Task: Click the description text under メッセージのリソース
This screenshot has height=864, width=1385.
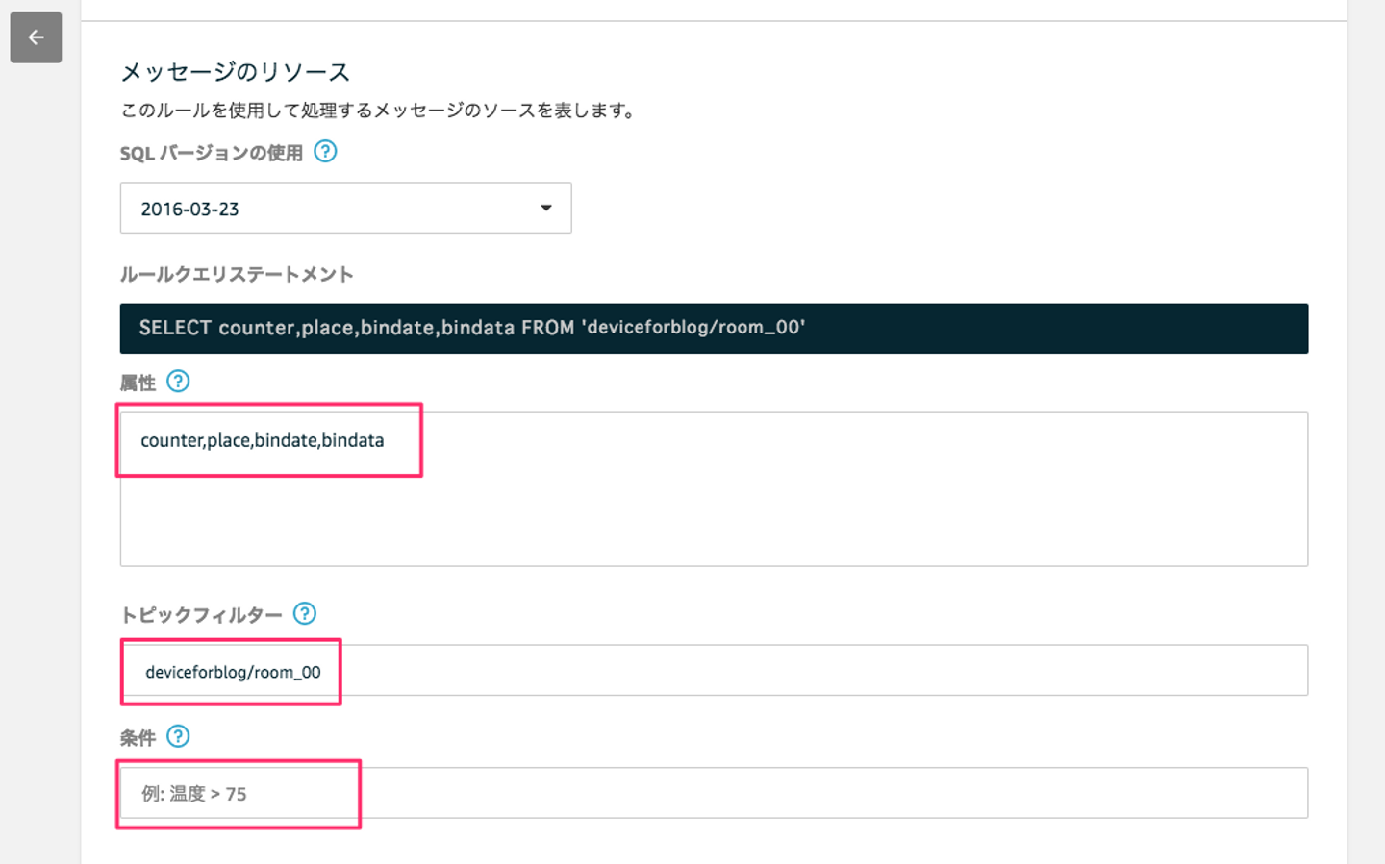Action: pyautogui.click(x=378, y=111)
